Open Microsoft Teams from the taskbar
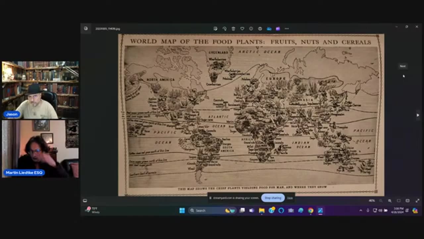The height and width of the screenshot is (239, 424). point(252,210)
